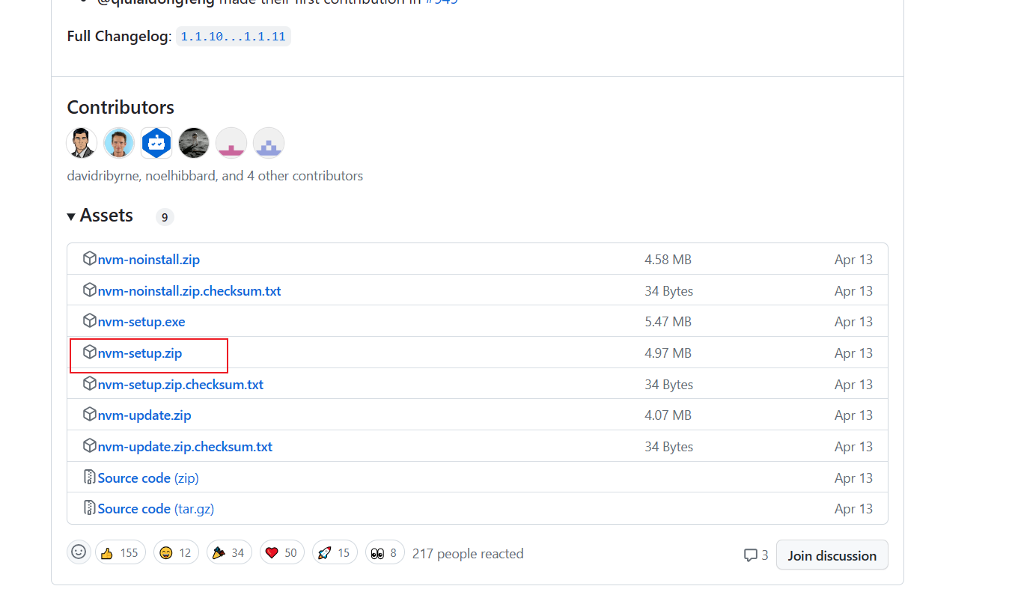Download nvm-update.zip
The width and height of the screenshot is (1015, 592).
click(144, 415)
